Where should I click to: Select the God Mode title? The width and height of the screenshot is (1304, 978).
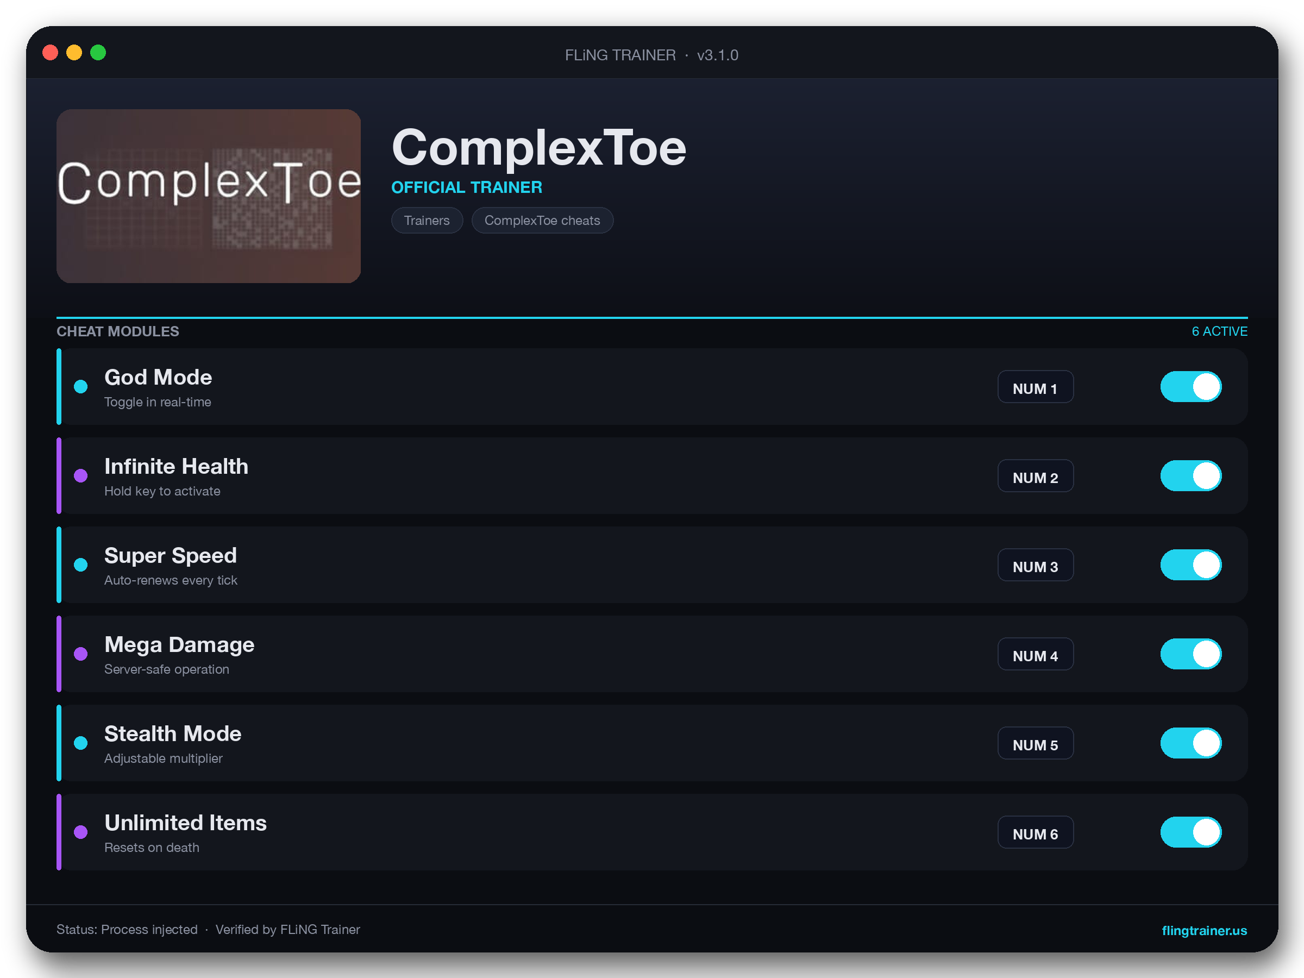pyautogui.click(x=158, y=377)
